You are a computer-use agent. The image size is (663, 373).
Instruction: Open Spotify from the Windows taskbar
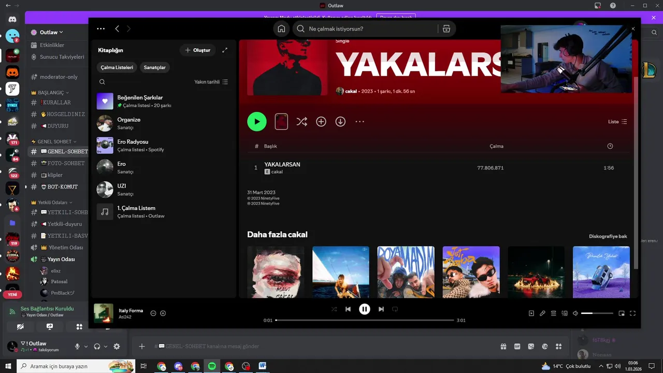212,366
